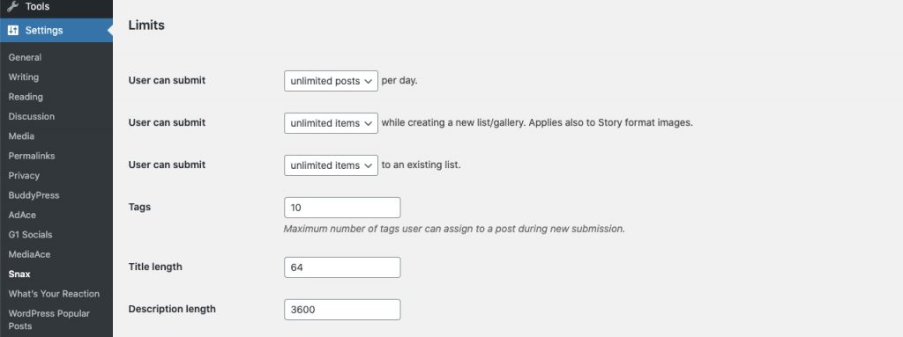
Task: Open Reading settings
Action: 26,97
